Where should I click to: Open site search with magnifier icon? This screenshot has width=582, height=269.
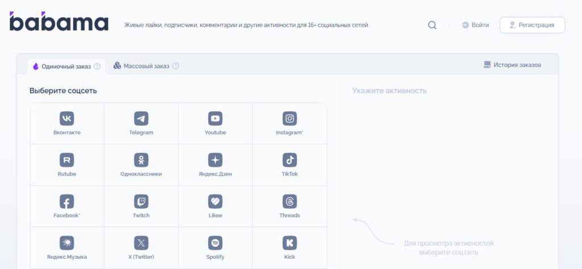pyautogui.click(x=432, y=25)
